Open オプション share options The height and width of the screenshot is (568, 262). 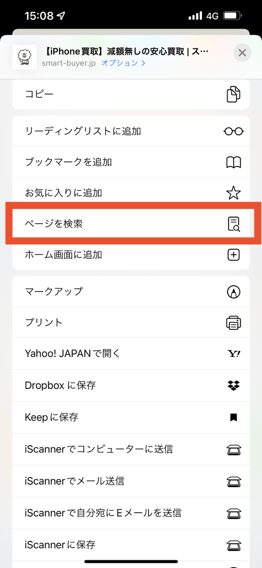point(123,62)
